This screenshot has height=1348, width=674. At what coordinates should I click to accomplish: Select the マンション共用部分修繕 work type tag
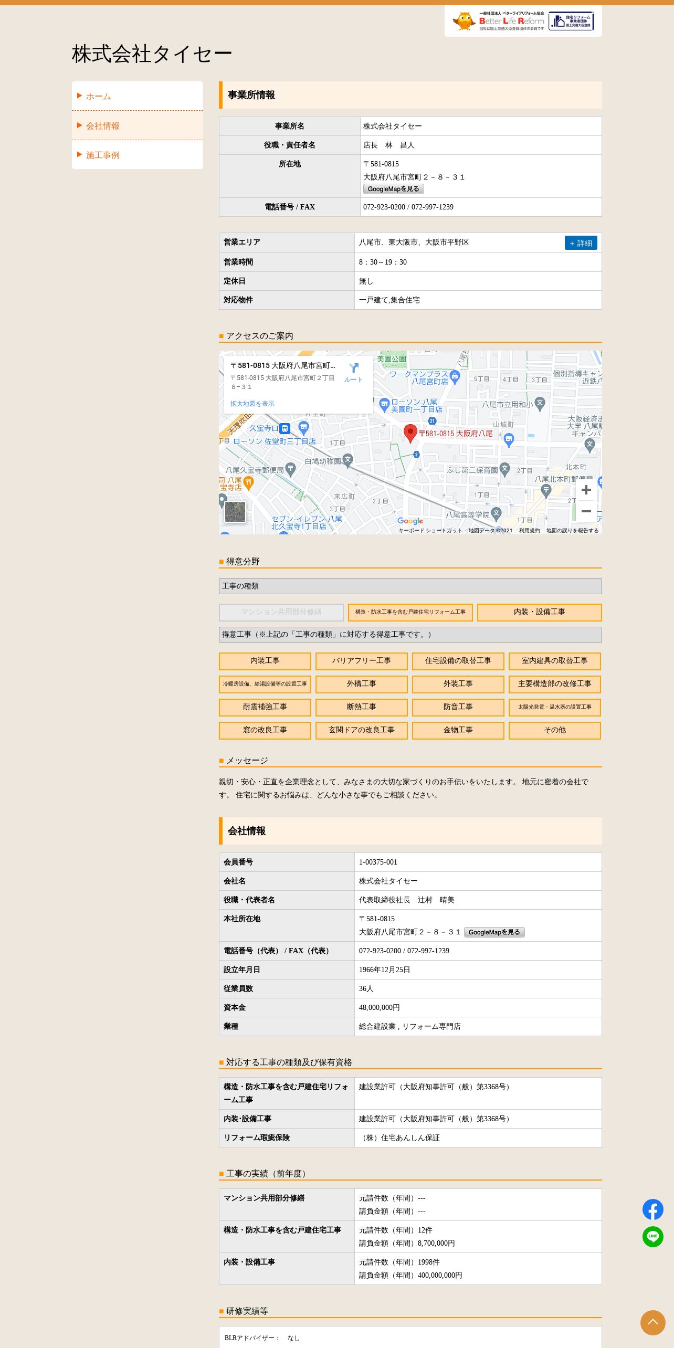click(281, 612)
